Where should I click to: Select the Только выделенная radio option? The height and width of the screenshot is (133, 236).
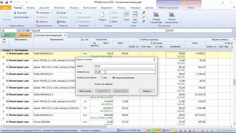pyautogui.click(x=114, y=78)
